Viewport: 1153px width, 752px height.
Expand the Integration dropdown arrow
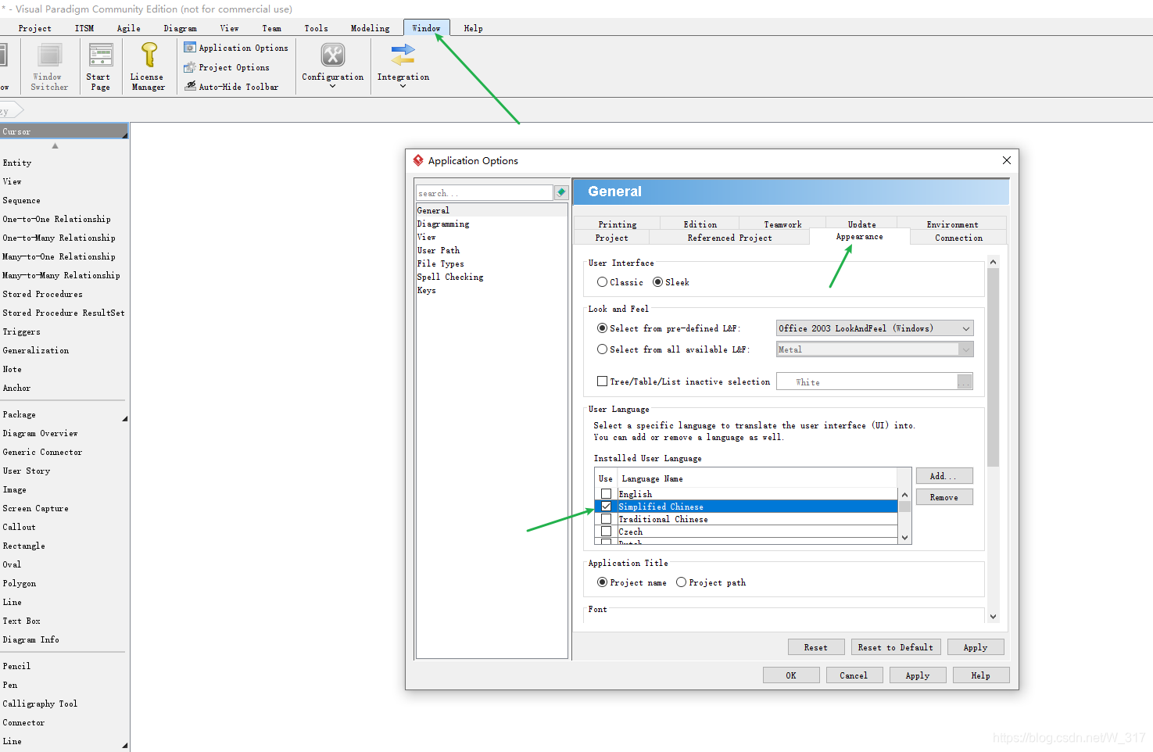click(403, 86)
